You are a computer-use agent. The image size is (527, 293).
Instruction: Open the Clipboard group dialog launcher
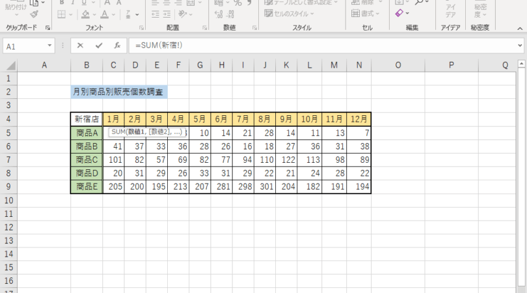pyautogui.click(x=47, y=28)
